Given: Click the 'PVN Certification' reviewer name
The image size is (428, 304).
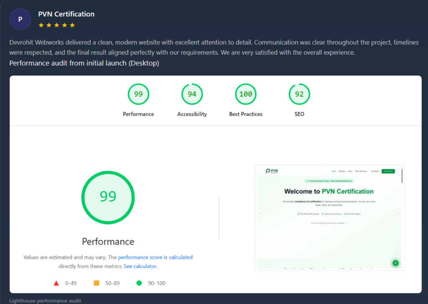Looking at the screenshot, I should 66,14.
